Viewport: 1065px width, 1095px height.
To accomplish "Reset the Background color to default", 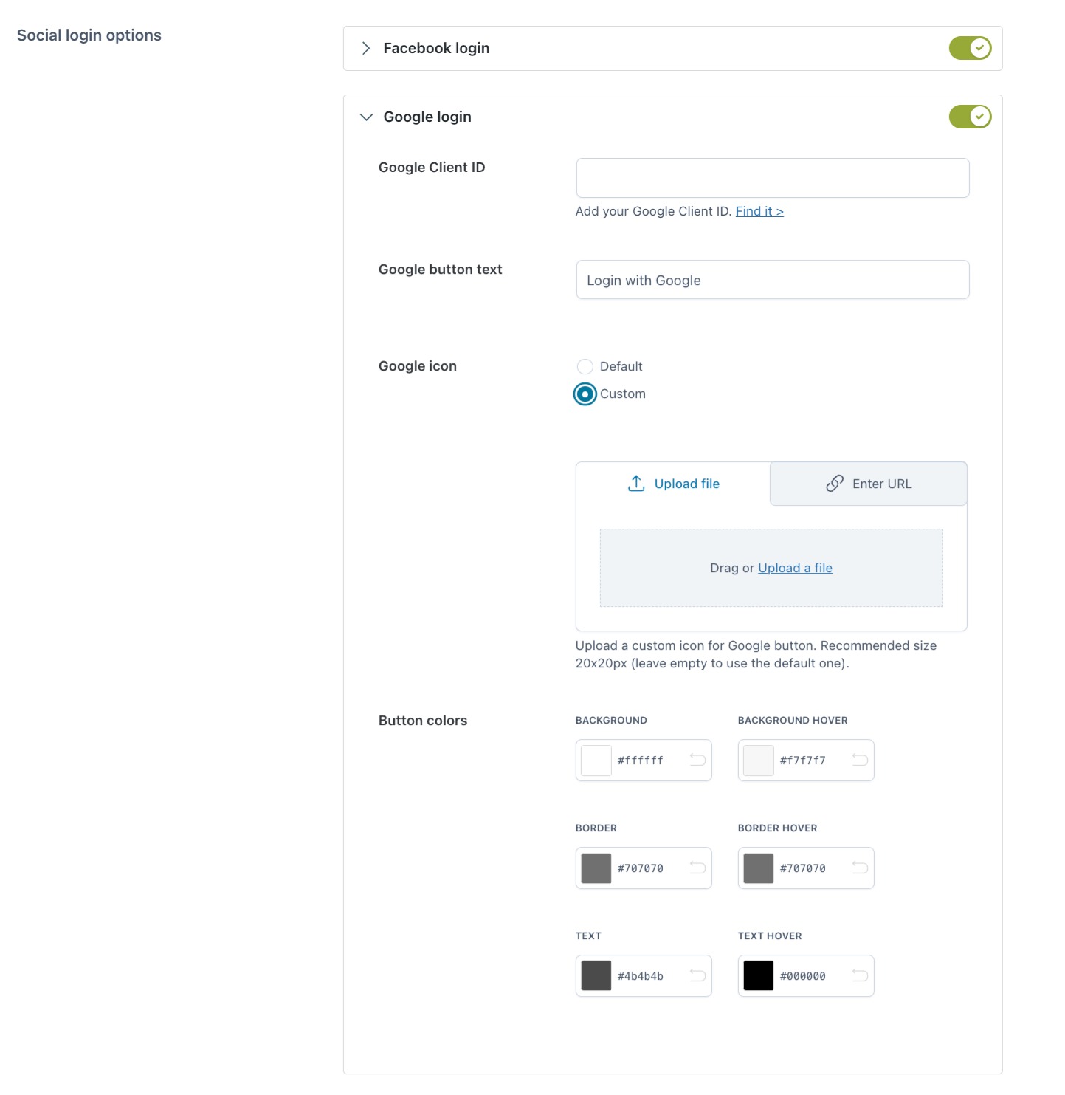I will [x=697, y=760].
